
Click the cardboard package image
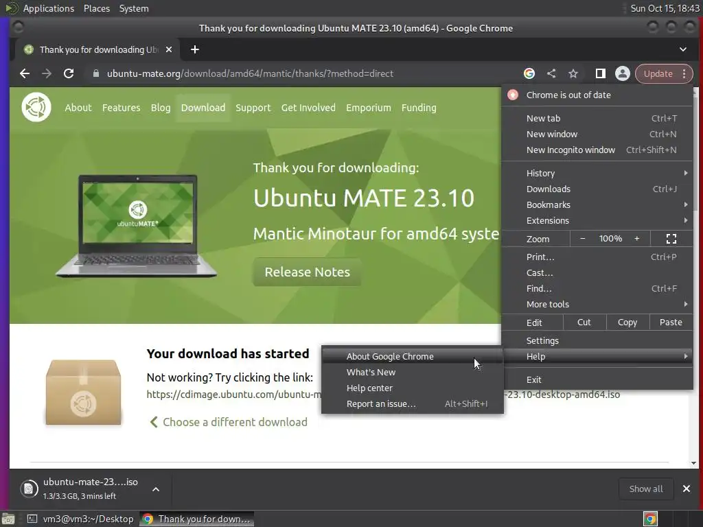coord(83,392)
